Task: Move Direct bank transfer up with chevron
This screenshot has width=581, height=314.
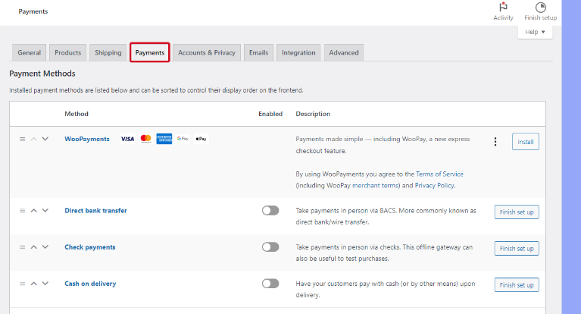Action: pyautogui.click(x=34, y=210)
